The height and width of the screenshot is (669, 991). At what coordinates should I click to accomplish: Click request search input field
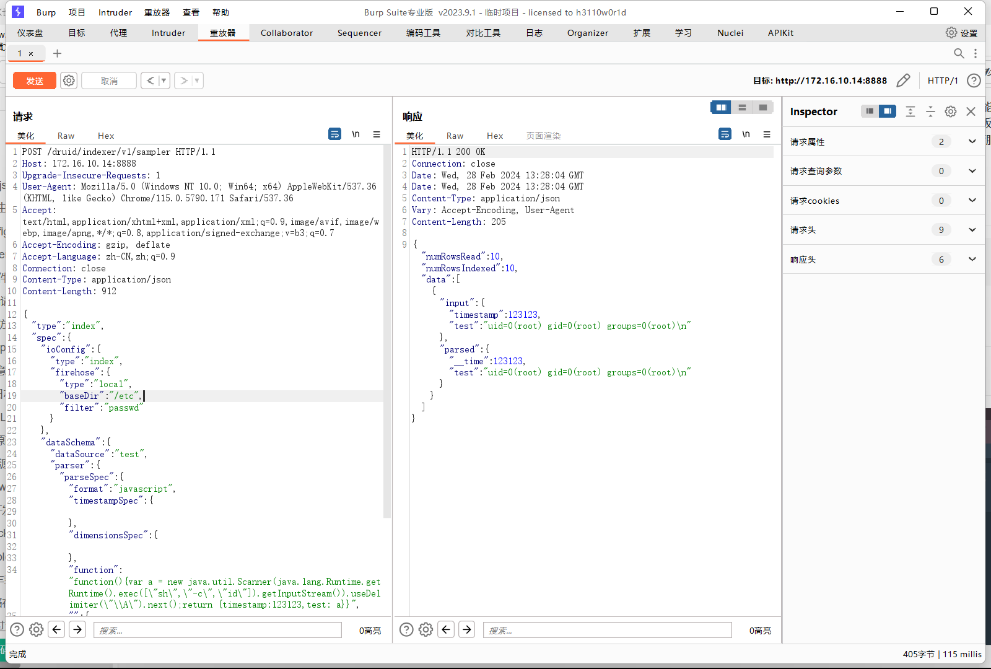click(x=217, y=630)
